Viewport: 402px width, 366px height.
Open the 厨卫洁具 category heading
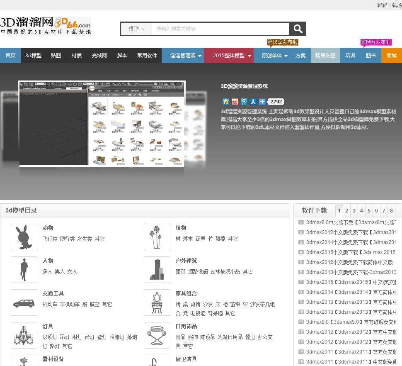[186, 359]
